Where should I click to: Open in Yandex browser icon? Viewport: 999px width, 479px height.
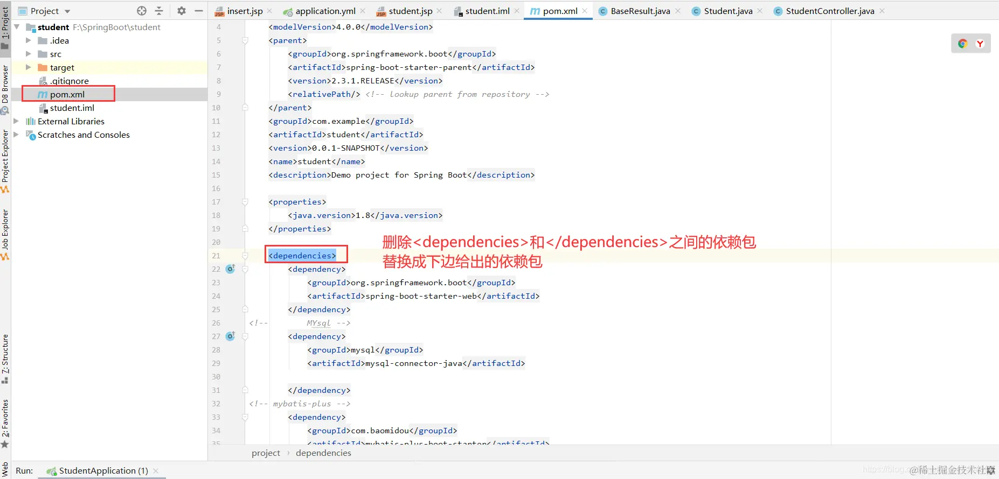[x=980, y=44]
